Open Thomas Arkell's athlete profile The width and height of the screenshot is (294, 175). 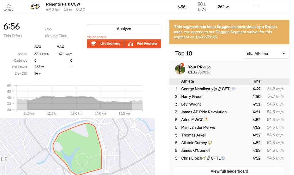pos(193,135)
